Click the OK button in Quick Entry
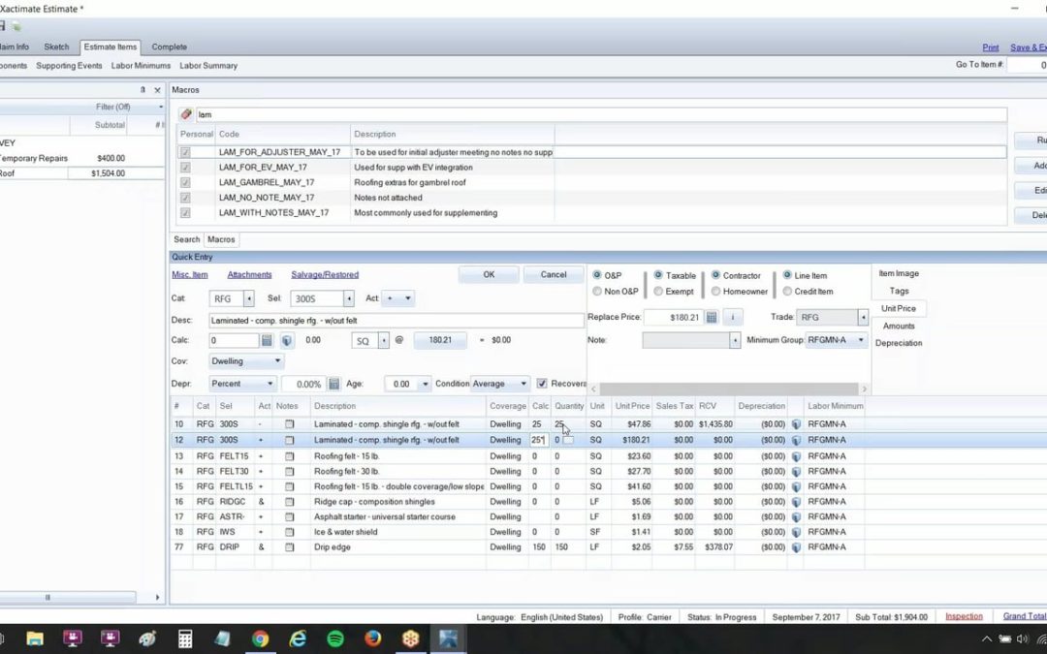The width and height of the screenshot is (1047, 654). [489, 274]
